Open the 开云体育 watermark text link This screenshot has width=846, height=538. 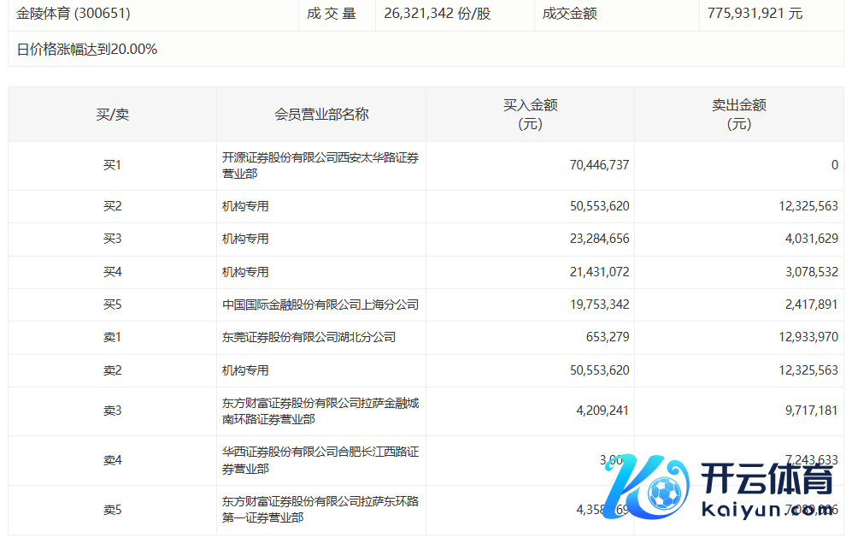(767, 481)
